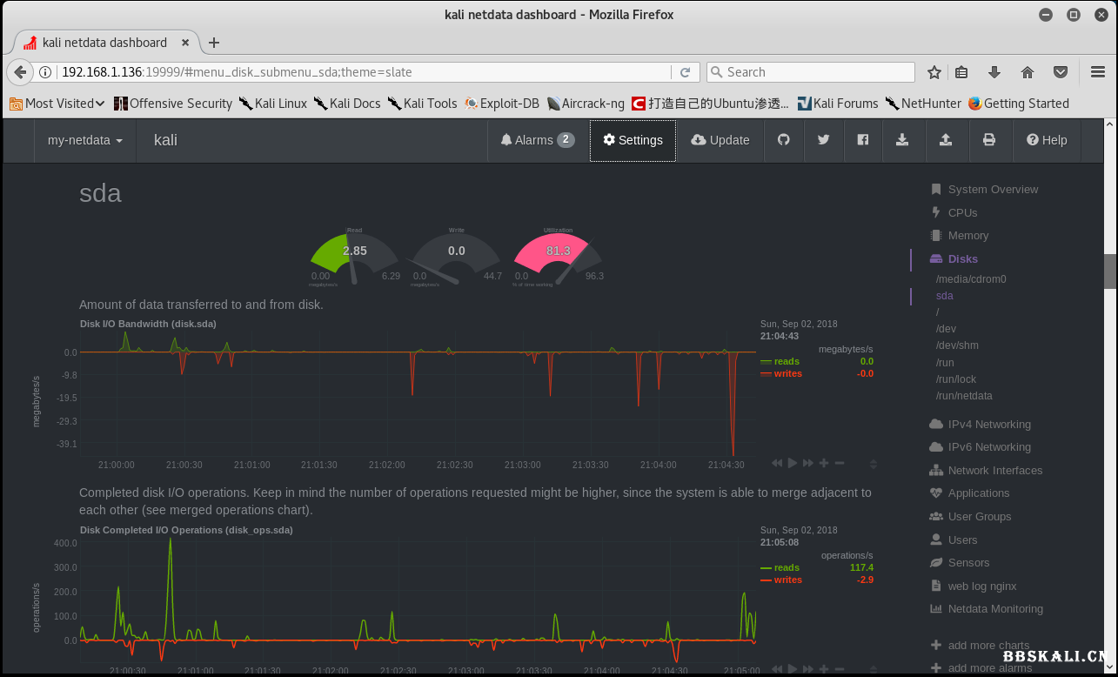This screenshot has width=1118, height=677.
Task: Select Memory in the sidebar menu
Action: pos(967,236)
